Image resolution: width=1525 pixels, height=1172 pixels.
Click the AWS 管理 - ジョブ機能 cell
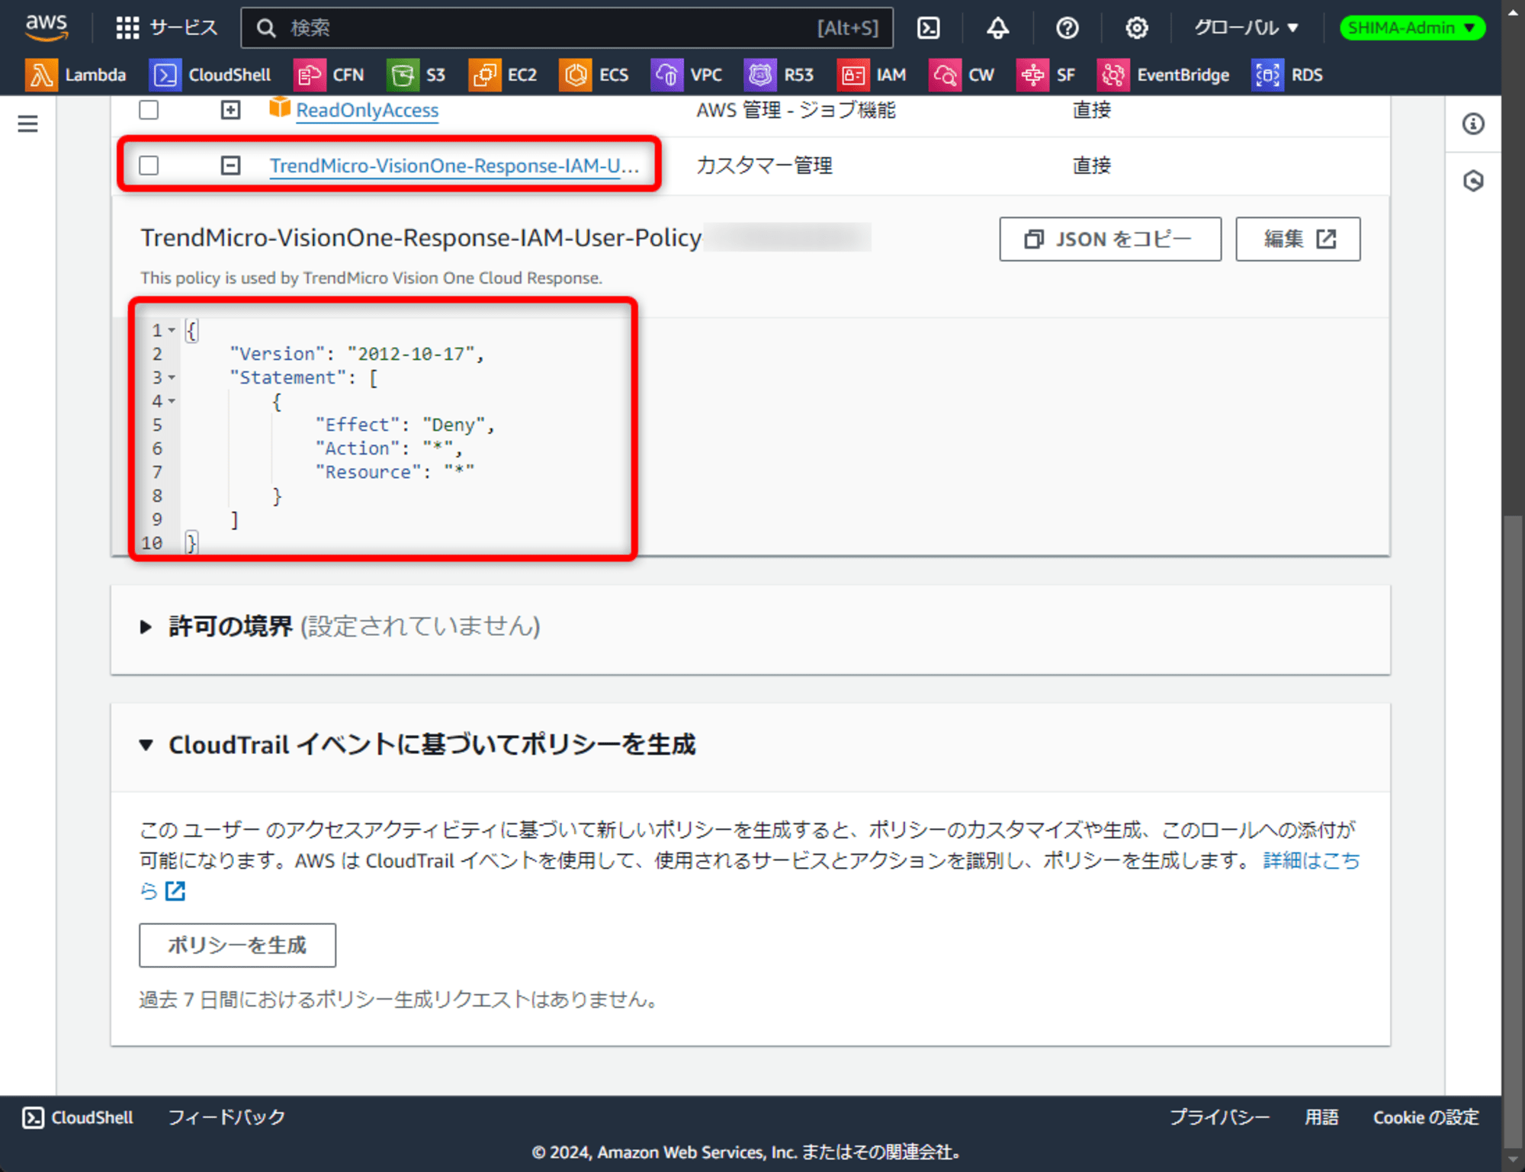point(796,111)
